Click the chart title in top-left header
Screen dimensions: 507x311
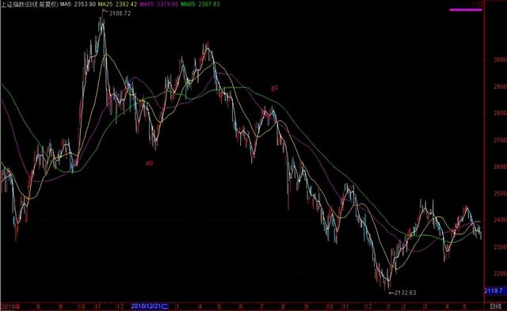tap(30, 4)
